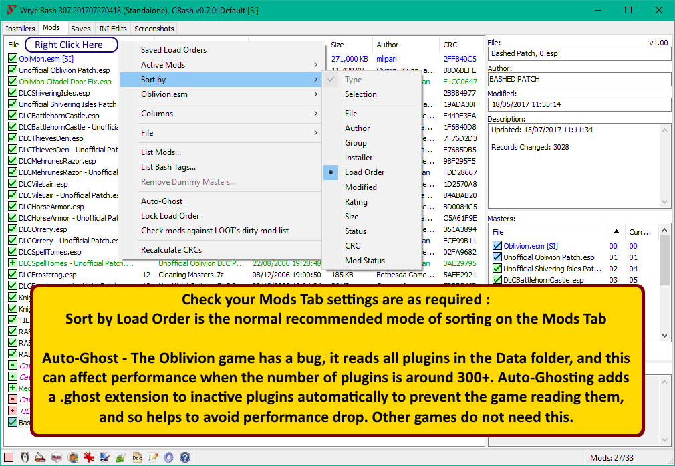Viewport: 675px width, 466px height.
Task: Toggle the plus-marked DLCSpellTomes - Unofficial Patch checkbox
Action: point(13,263)
